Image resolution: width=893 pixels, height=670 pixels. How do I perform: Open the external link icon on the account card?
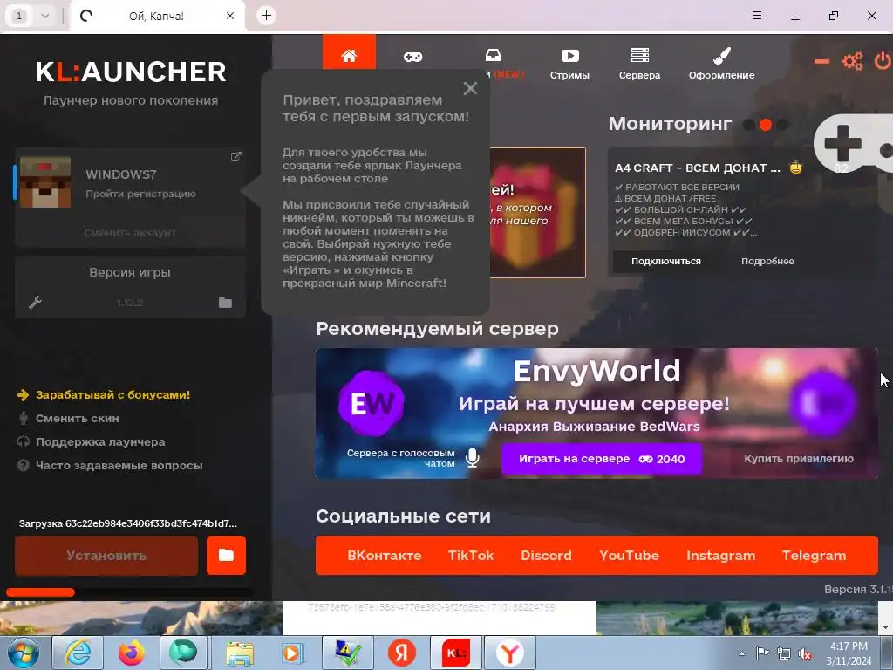click(235, 156)
